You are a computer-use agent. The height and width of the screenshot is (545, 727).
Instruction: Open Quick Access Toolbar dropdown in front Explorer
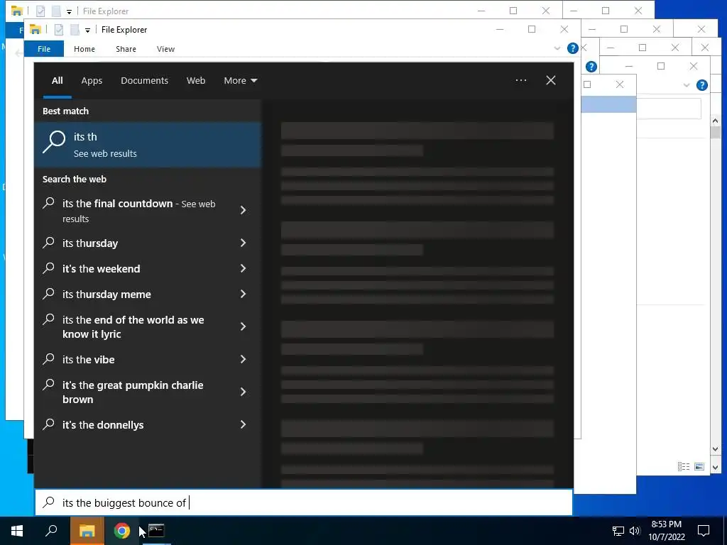tap(87, 30)
